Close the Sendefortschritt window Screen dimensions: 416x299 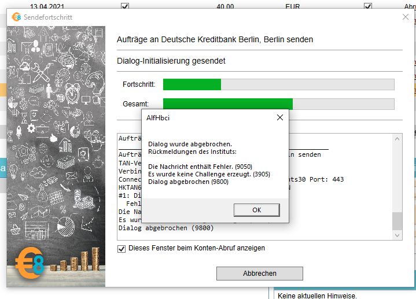[406, 17]
